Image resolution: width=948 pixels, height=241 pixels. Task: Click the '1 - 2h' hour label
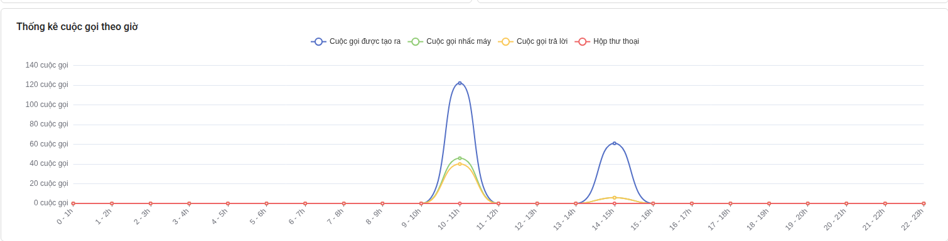[104, 217]
